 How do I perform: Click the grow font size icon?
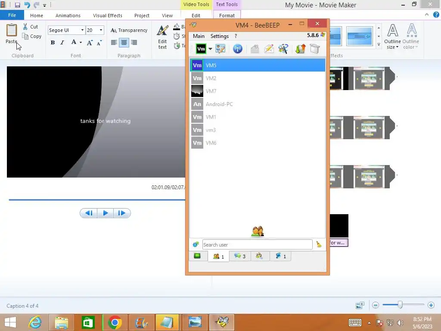(90, 43)
